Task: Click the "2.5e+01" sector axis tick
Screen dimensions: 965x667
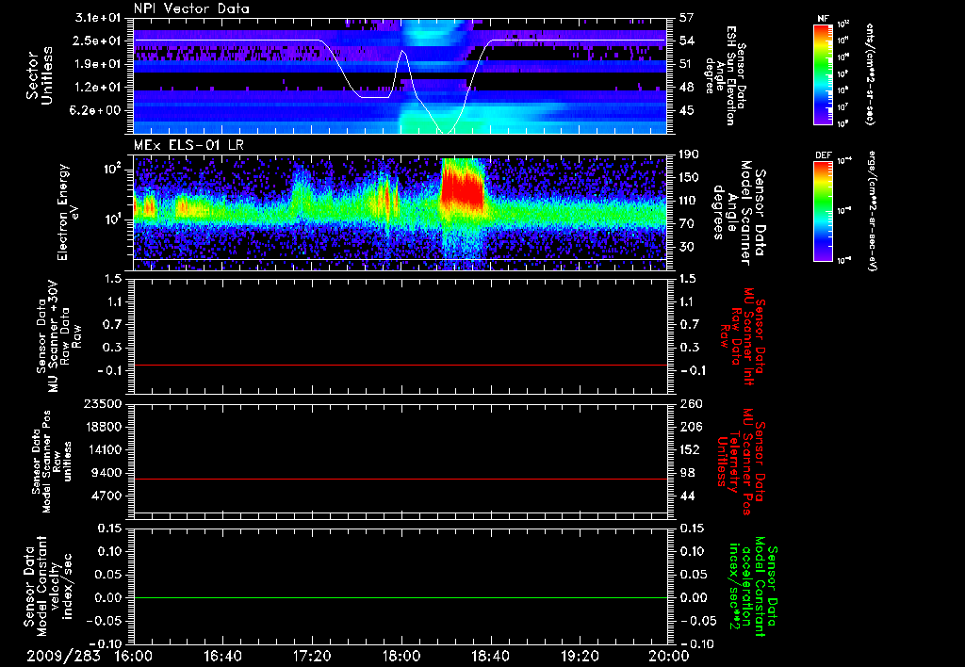Action: click(x=97, y=41)
